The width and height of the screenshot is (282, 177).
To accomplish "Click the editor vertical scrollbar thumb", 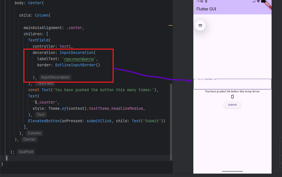I will (x=171, y=121).
